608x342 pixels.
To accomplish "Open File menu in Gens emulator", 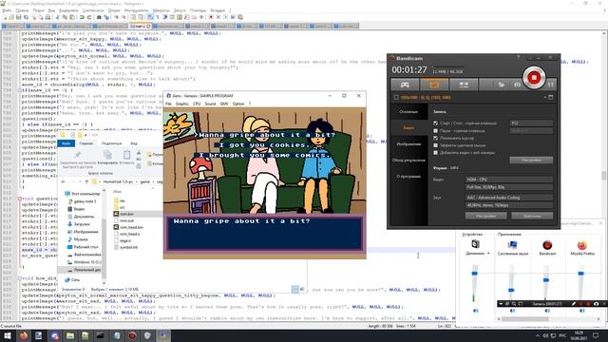I will coord(168,104).
